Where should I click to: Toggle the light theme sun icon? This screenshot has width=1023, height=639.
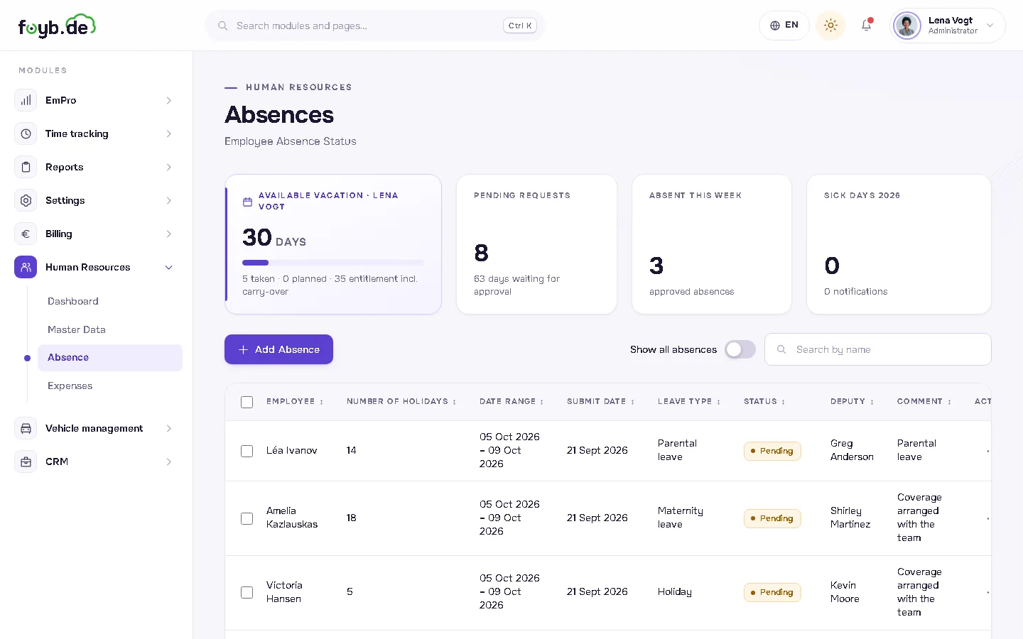(x=830, y=26)
